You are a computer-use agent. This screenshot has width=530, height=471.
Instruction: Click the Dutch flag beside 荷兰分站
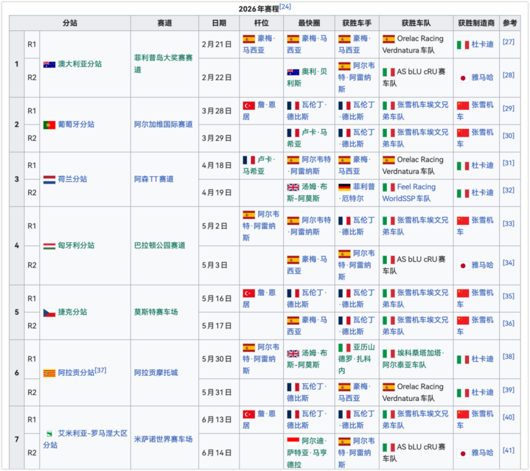coord(49,179)
